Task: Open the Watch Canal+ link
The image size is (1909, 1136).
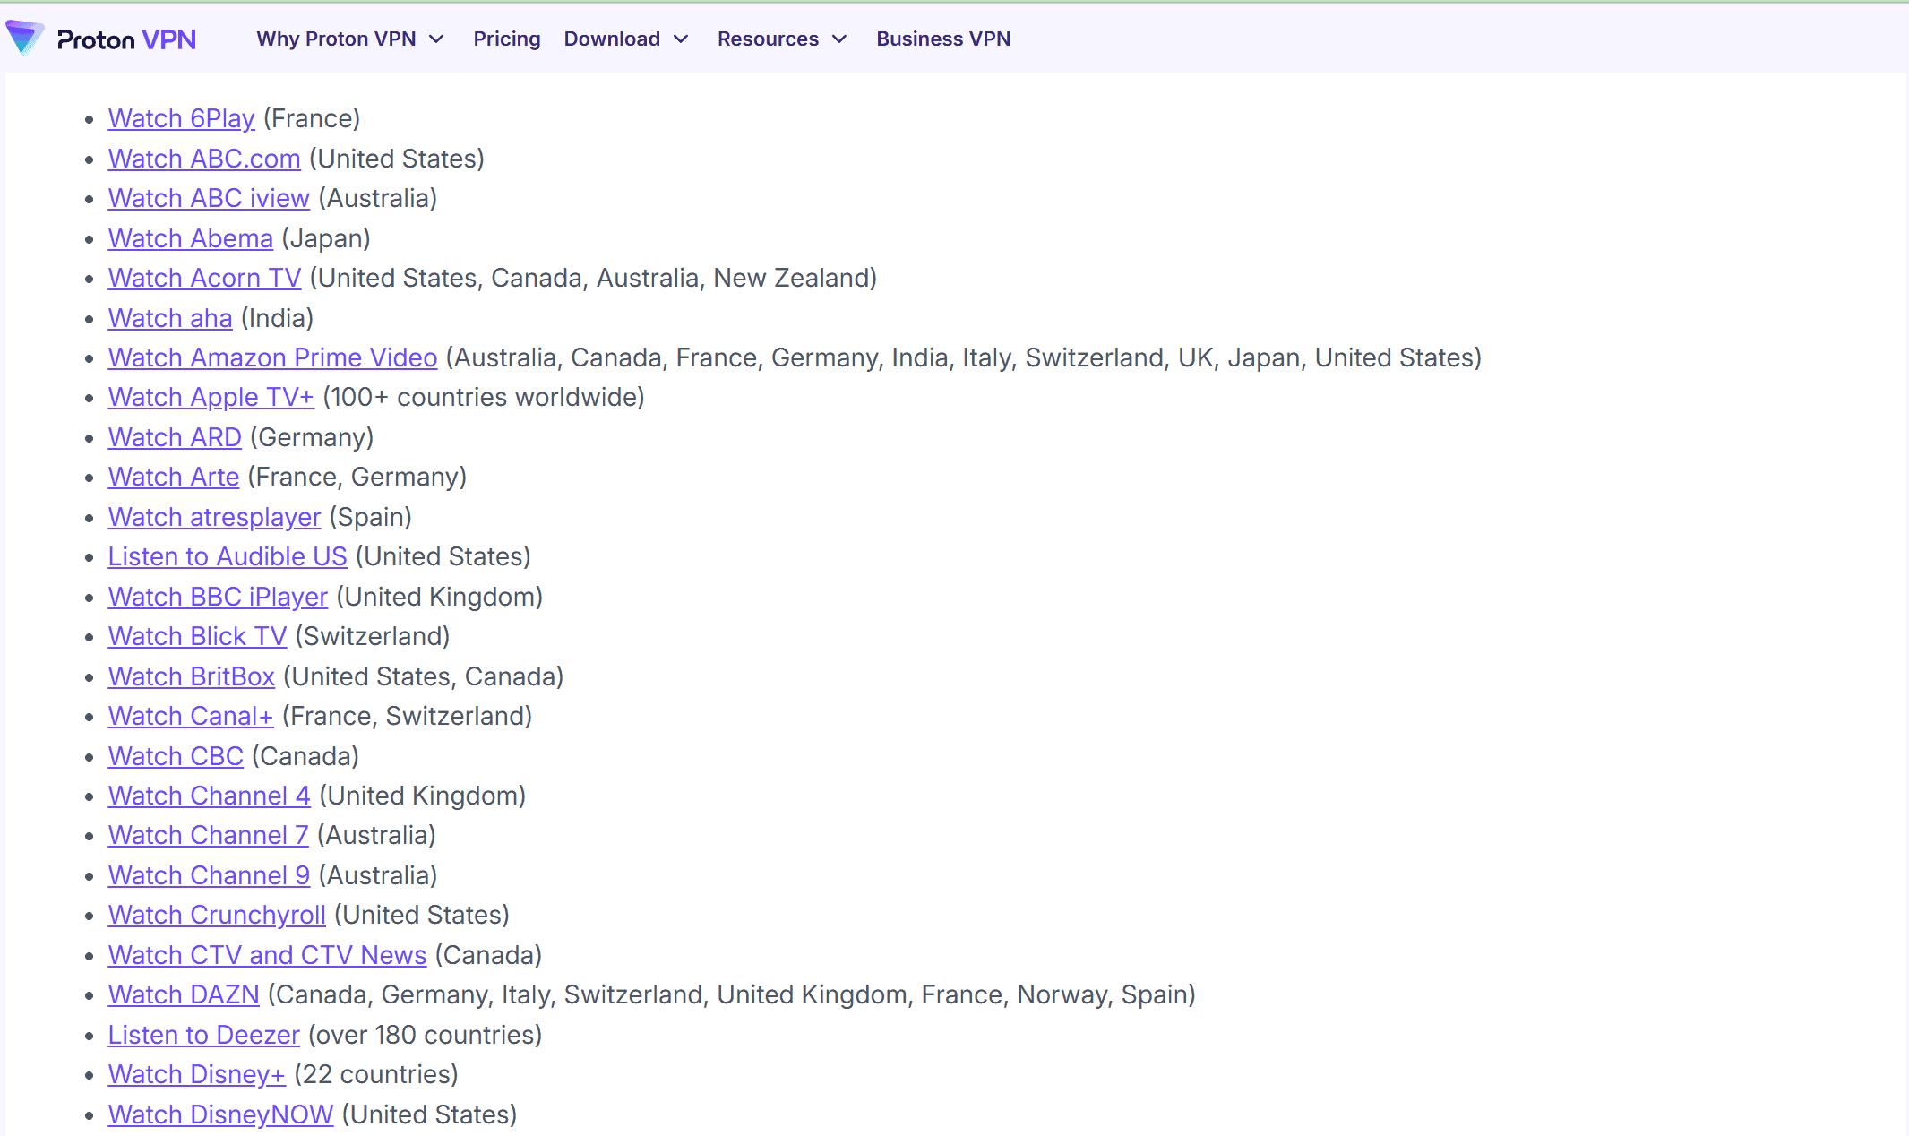Action: coord(190,716)
